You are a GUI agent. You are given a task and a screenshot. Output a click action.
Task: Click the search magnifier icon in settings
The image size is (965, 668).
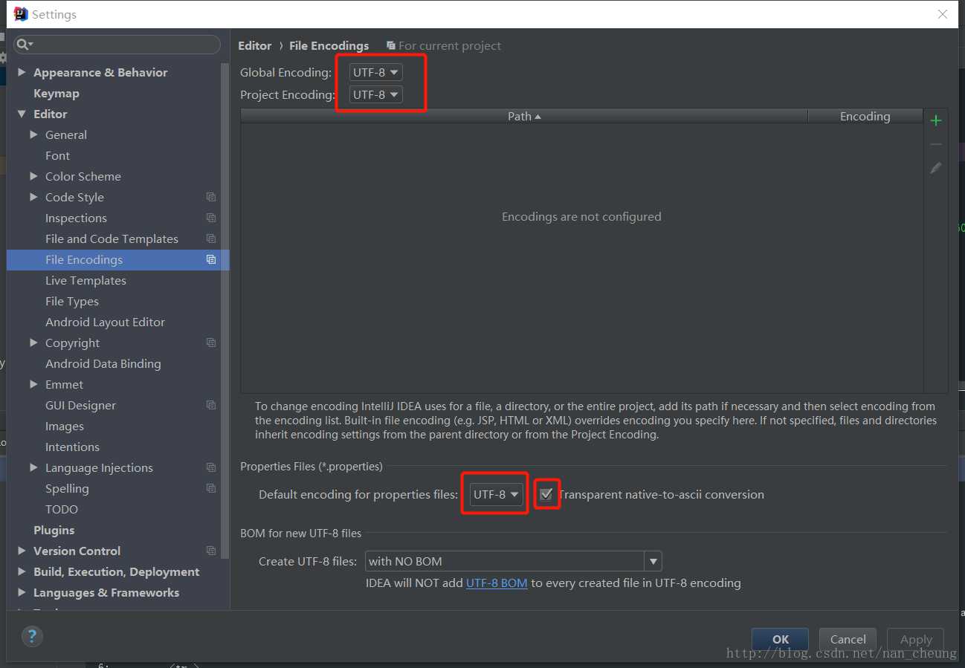[x=24, y=45]
